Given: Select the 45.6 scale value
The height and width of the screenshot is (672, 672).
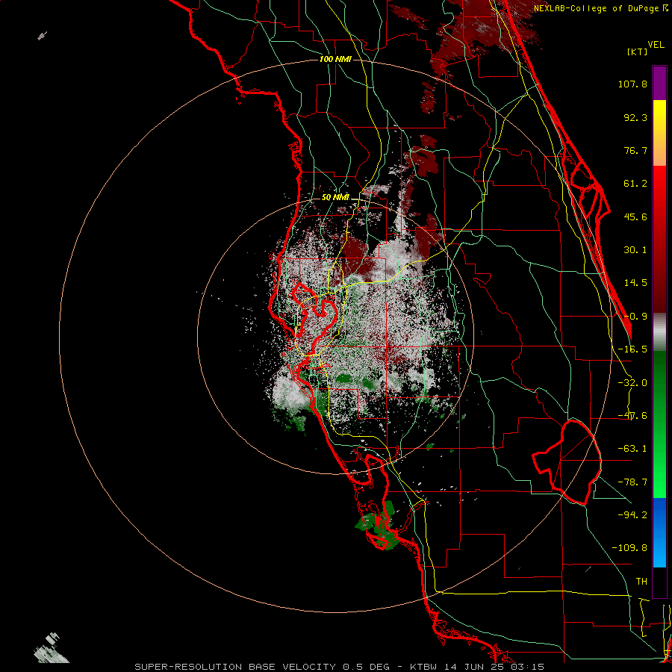Looking at the screenshot, I should [x=635, y=217].
